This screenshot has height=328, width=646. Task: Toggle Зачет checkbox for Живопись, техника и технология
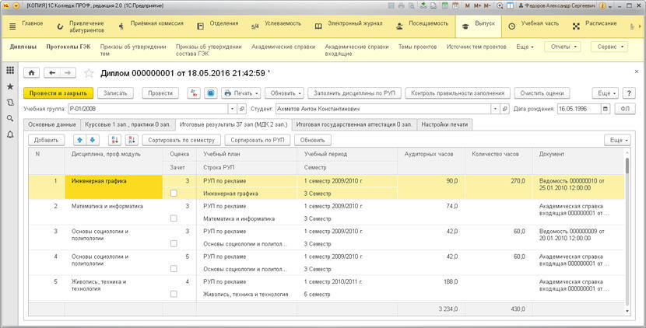tap(174, 295)
